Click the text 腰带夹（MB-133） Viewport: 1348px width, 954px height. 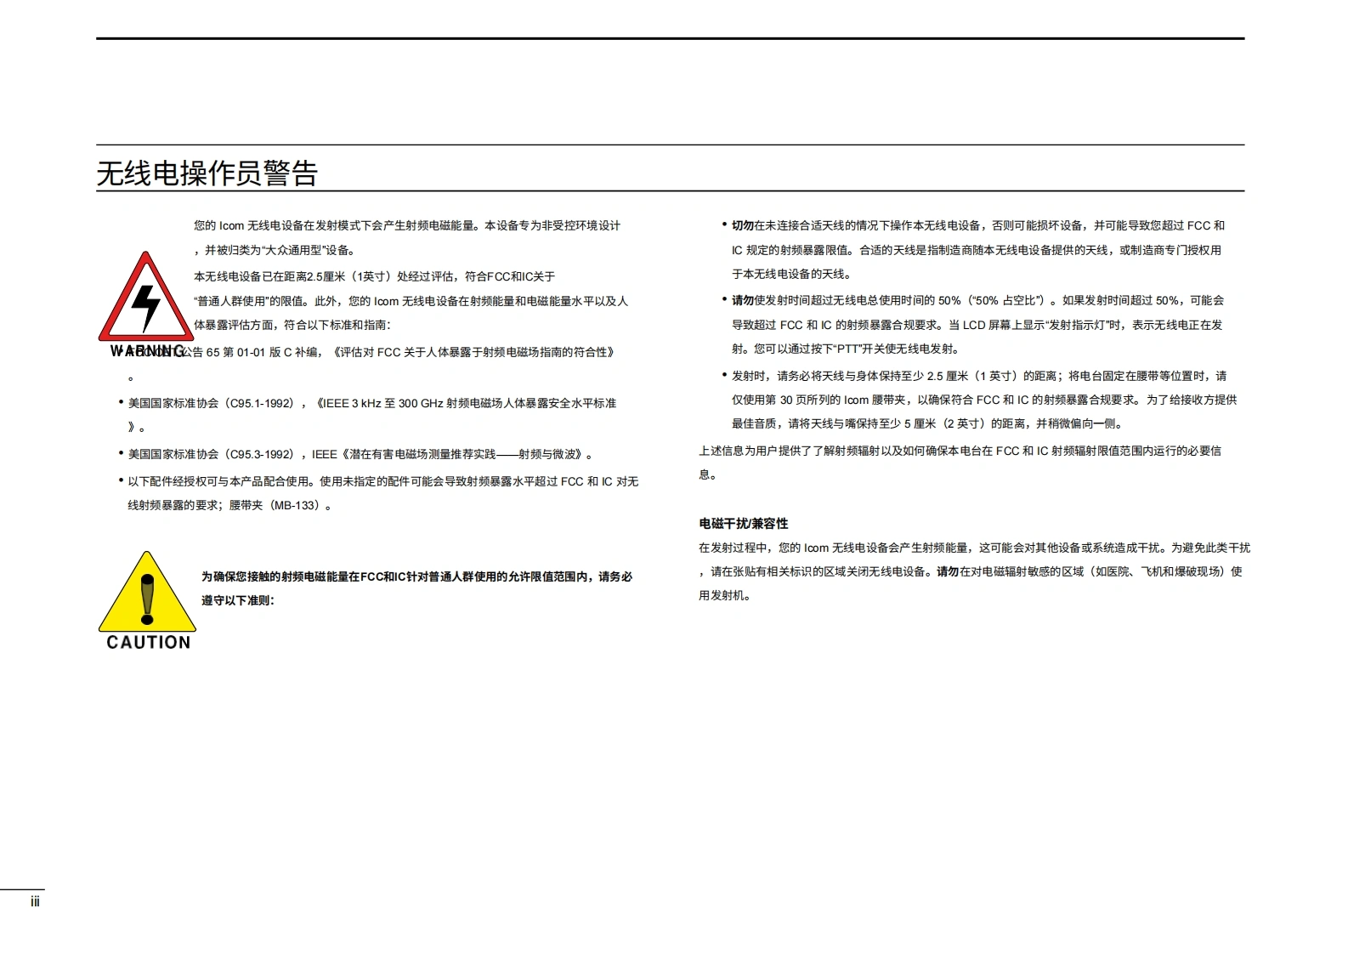click(276, 506)
